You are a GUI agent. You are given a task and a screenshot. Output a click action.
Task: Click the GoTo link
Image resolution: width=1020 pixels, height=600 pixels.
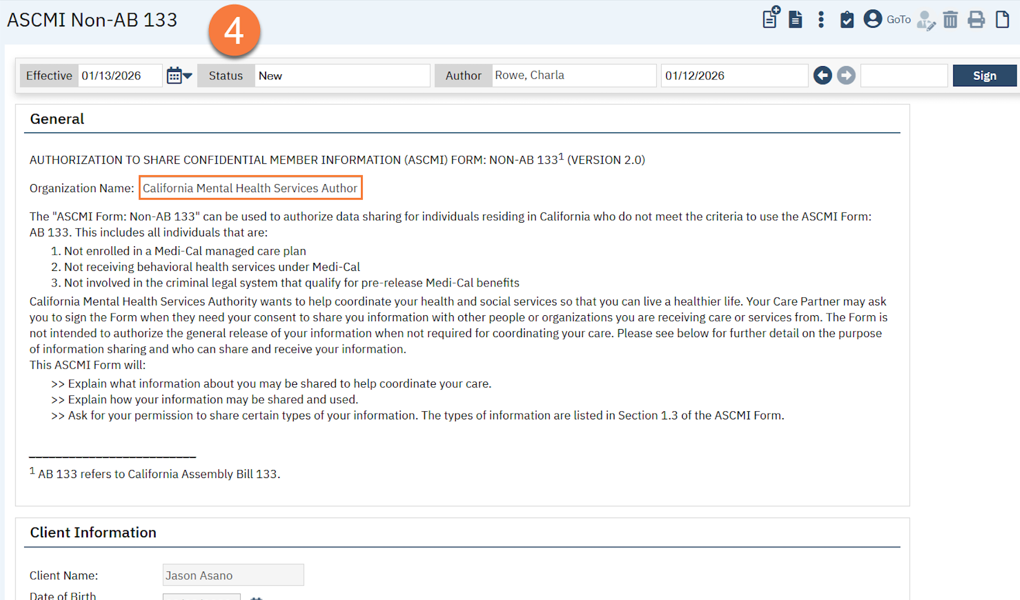point(898,20)
